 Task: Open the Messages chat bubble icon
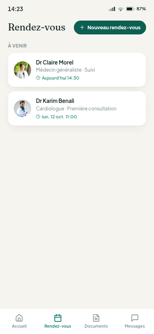point(135,318)
